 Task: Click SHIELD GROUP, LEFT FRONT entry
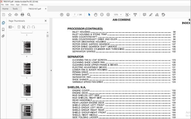[x=124, y=105]
